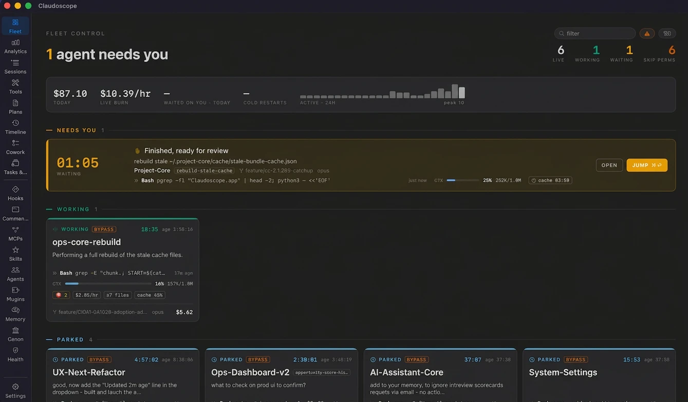Click the BYPASS badge on ops-core-rebuild

pyautogui.click(x=104, y=229)
